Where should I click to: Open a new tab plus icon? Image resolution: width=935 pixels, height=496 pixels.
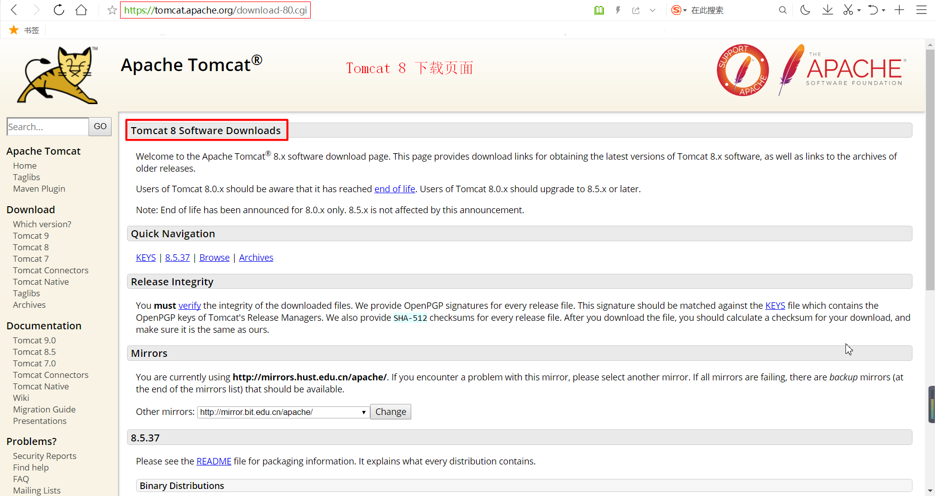coord(899,10)
